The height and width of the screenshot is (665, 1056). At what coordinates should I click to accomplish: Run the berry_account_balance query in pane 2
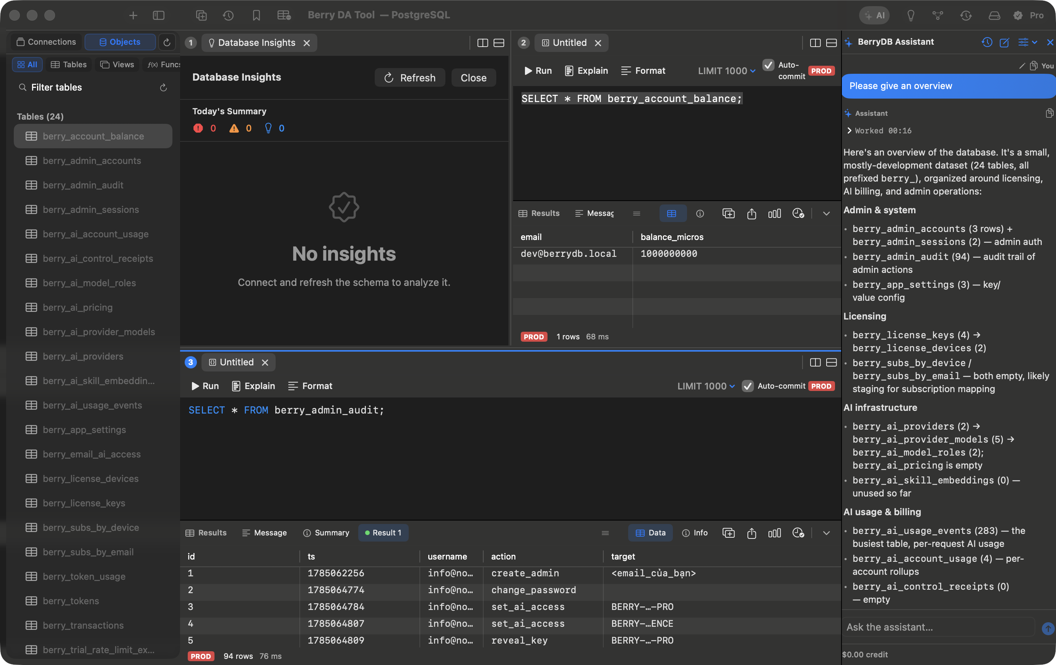(538, 71)
